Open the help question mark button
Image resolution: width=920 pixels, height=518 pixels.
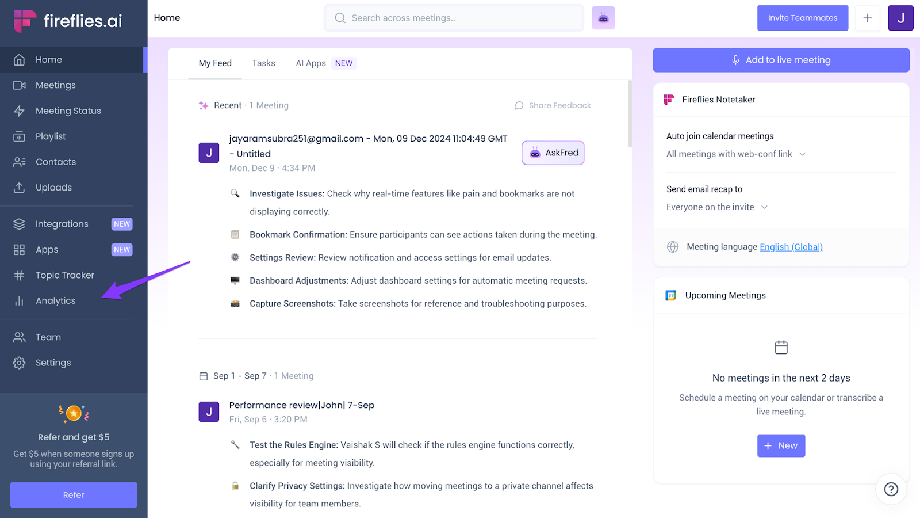coord(891,489)
